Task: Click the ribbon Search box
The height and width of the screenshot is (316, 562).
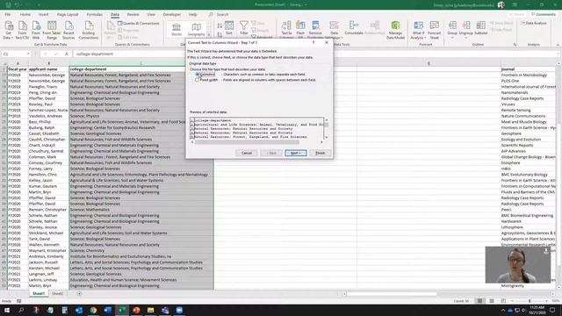Action: click(x=222, y=15)
